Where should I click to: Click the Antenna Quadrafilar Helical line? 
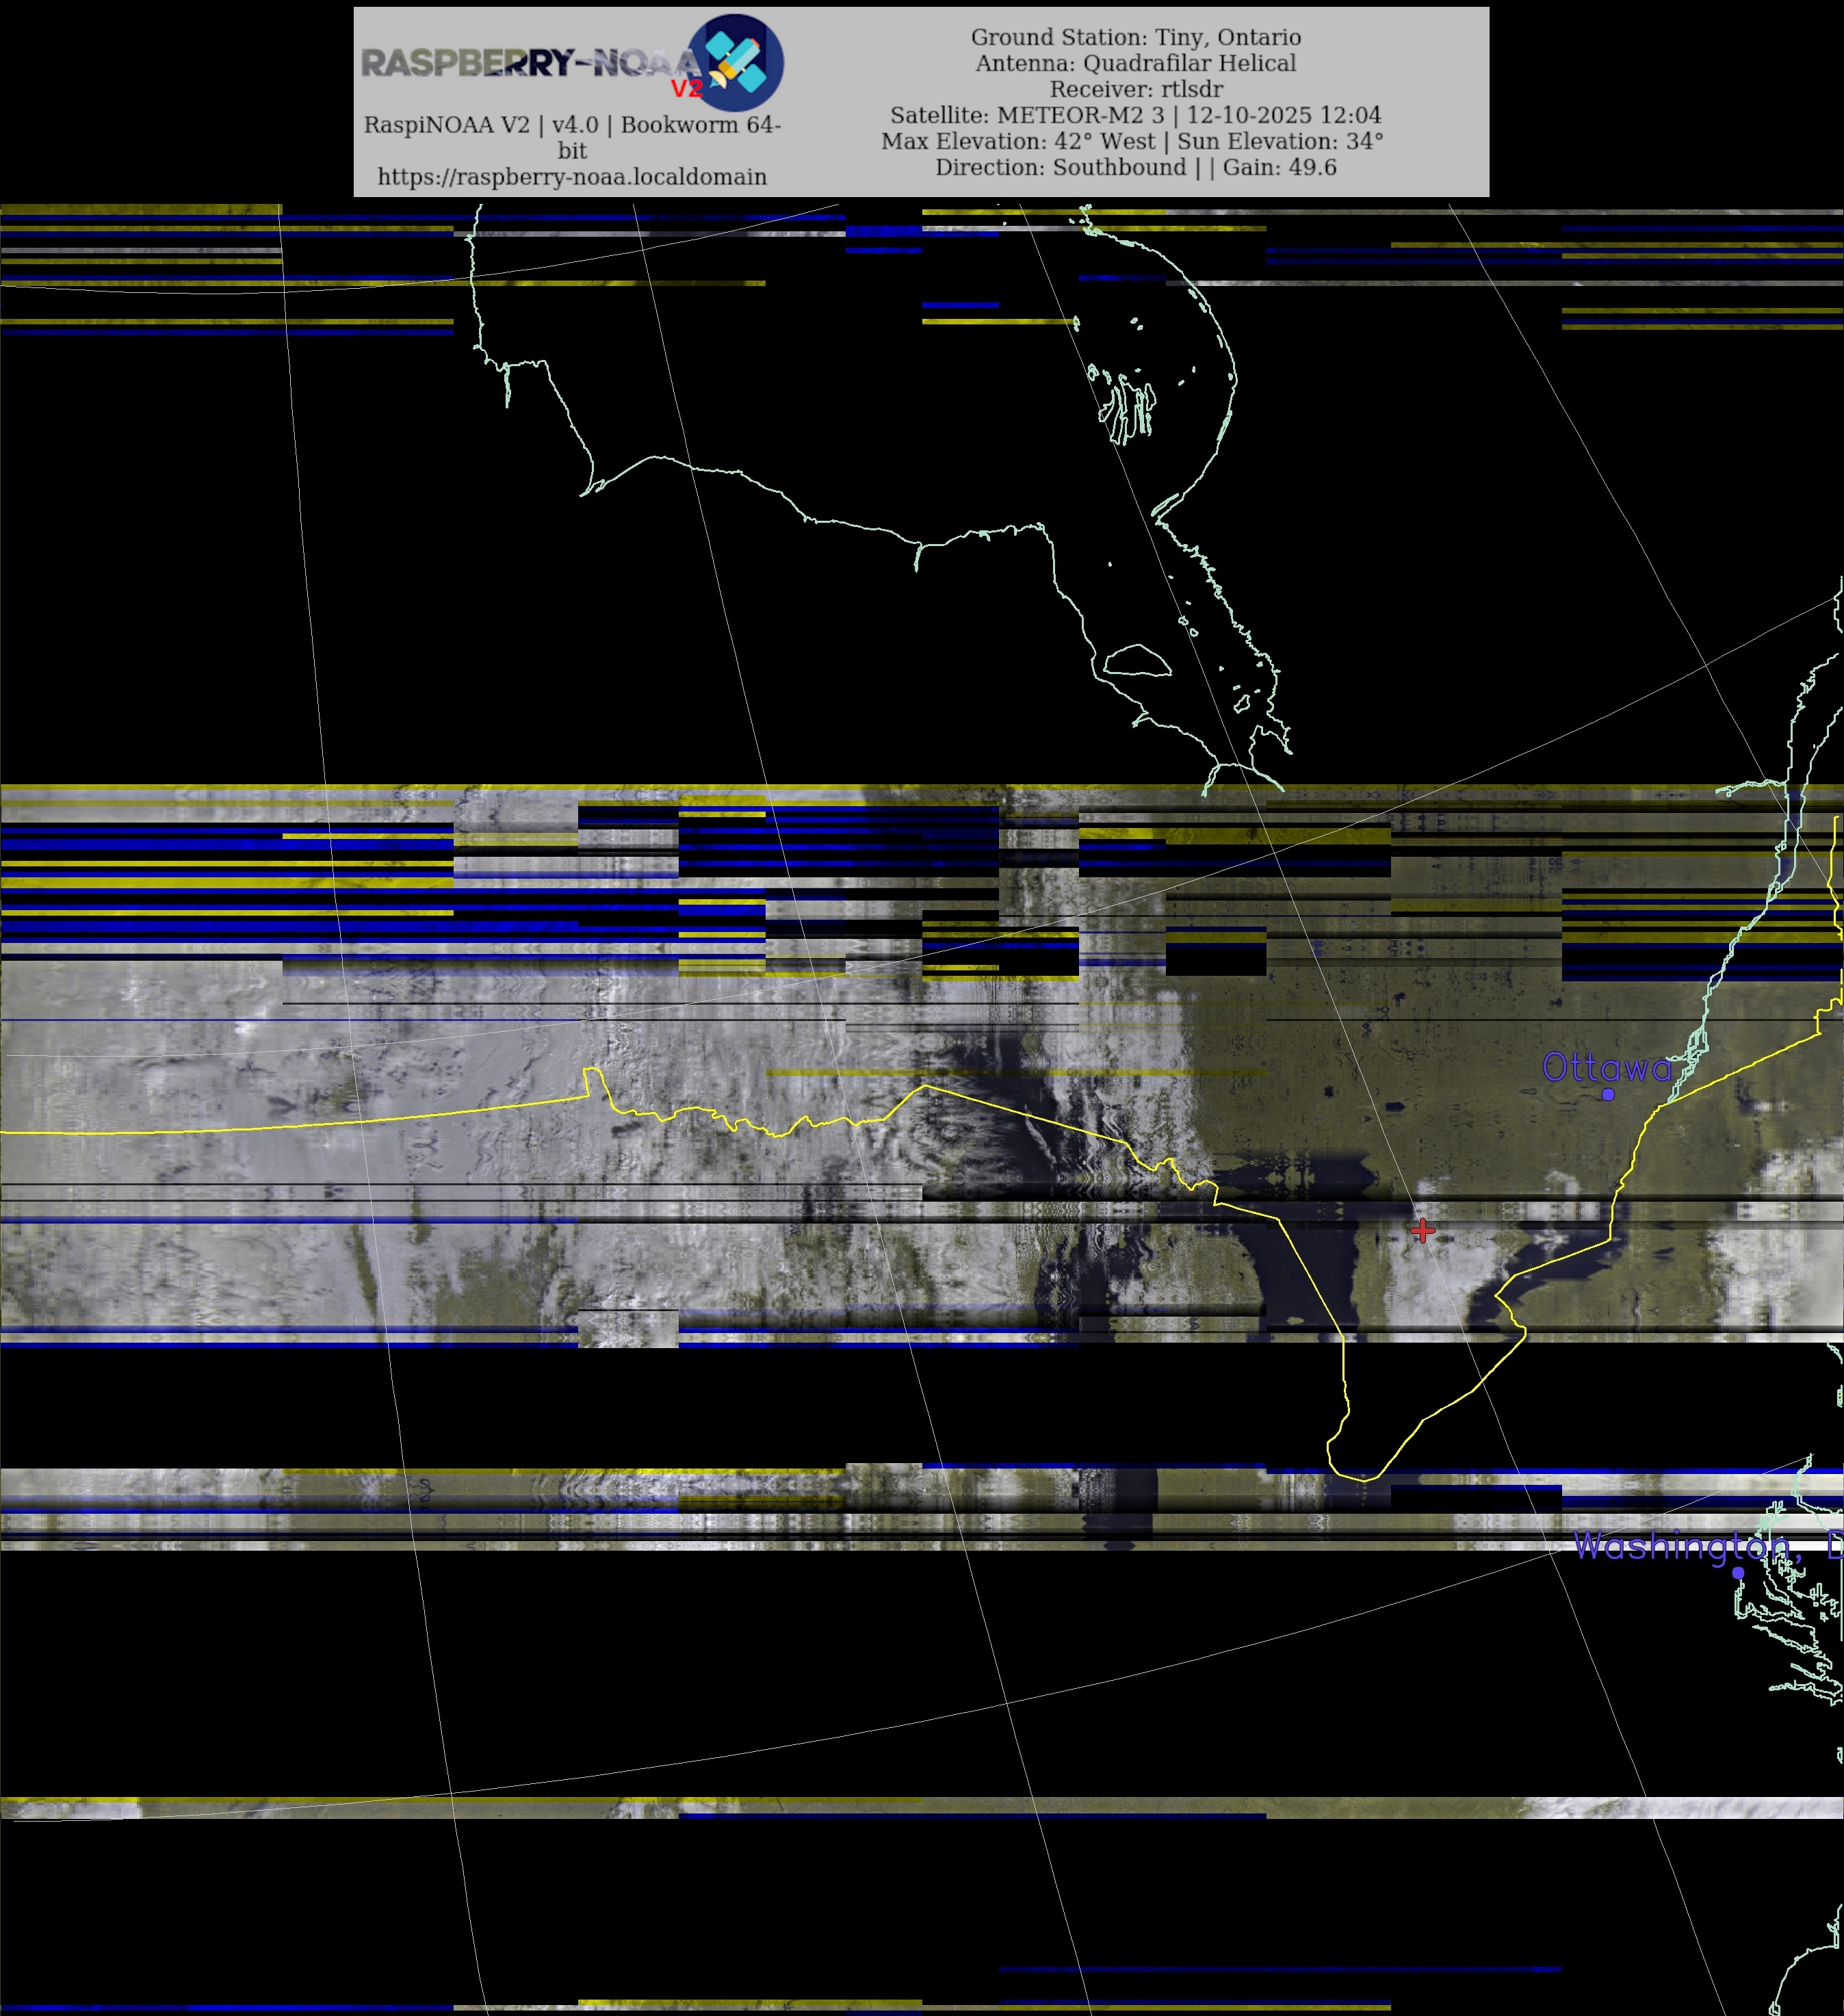click(x=1136, y=63)
